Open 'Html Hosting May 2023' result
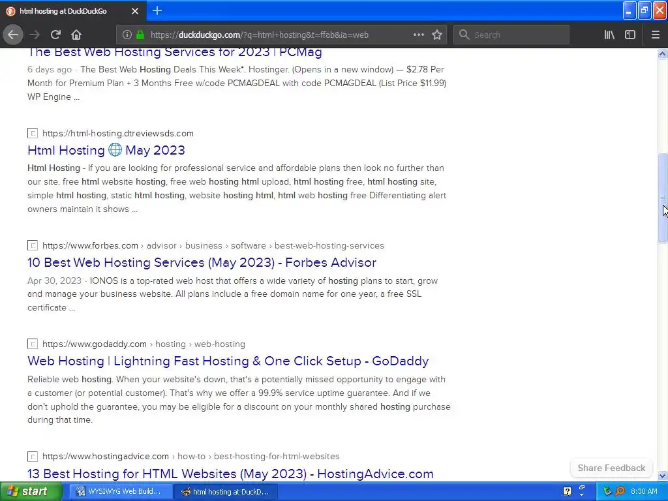Viewport: 668px width, 501px height. coord(106,150)
